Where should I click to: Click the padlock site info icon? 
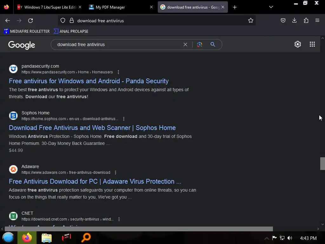[x=72, y=20]
